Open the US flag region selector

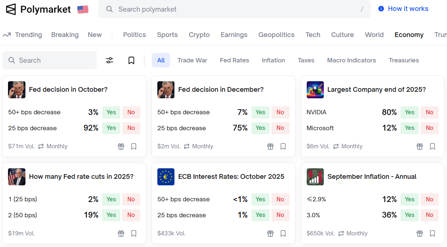pyautogui.click(x=83, y=9)
